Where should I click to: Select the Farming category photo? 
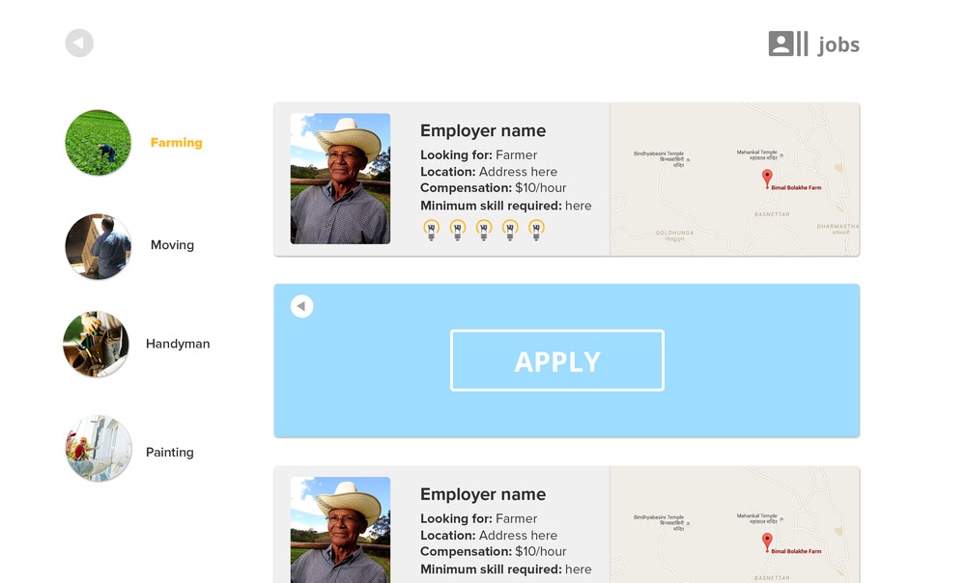(x=98, y=142)
